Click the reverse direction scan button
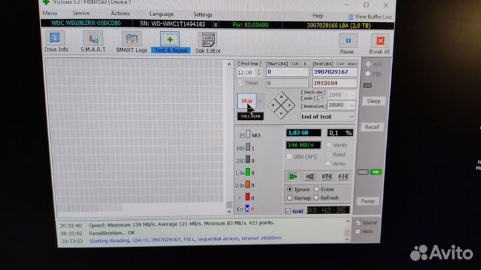481x270 pixels. (x=309, y=177)
